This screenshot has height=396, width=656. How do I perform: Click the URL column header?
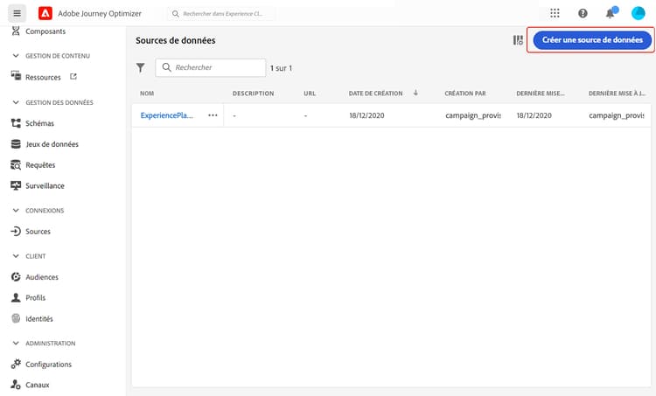coord(310,94)
